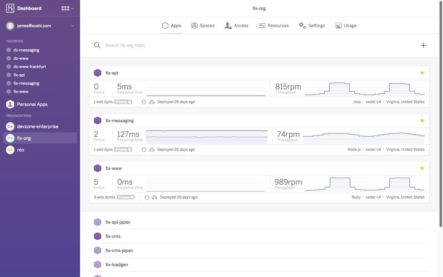Open dz-www-frankfurt from favorites
This screenshot has height=277, width=443.
tap(30, 66)
